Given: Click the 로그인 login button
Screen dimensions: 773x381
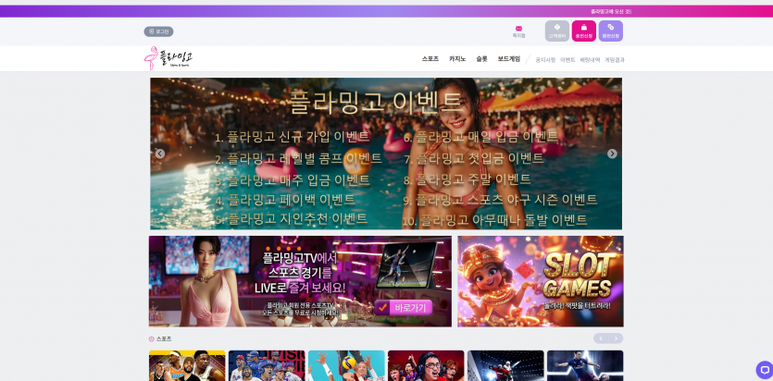Looking at the screenshot, I should 158,31.
